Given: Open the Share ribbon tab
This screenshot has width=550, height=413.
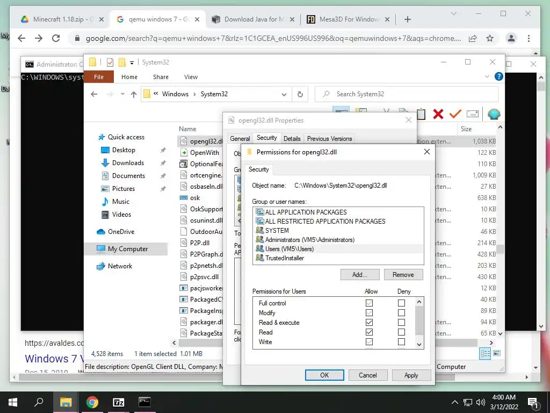Looking at the screenshot, I should pyautogui.click(x=161, y=76).
